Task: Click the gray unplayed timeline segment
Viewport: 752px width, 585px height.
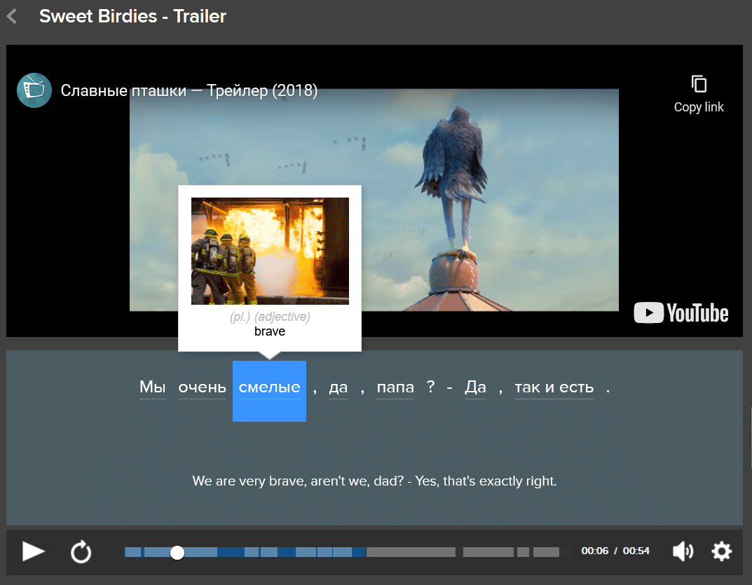Action: tap(411, 552)
